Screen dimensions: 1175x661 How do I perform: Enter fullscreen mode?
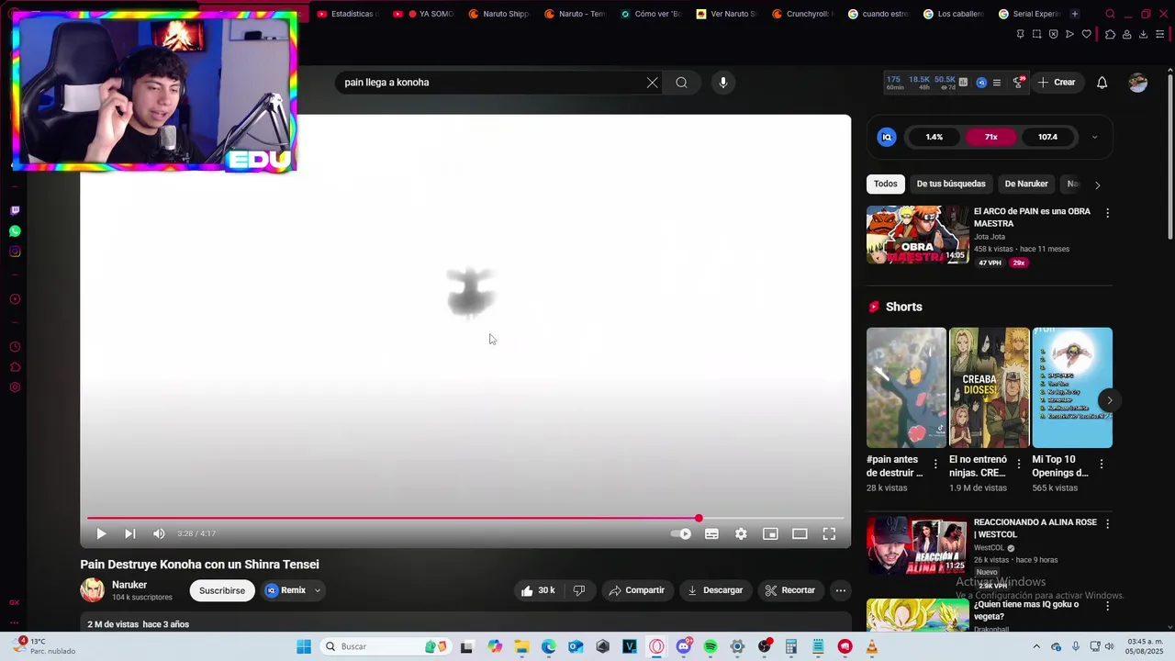[829, 533]
